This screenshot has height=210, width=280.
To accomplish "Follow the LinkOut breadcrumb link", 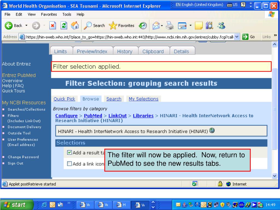I will tap(118, 116).
